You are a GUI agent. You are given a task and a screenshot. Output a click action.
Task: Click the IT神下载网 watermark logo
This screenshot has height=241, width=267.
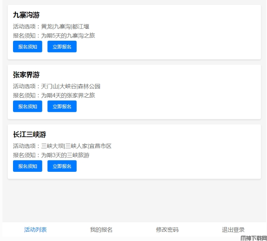[x=253, y=237]
